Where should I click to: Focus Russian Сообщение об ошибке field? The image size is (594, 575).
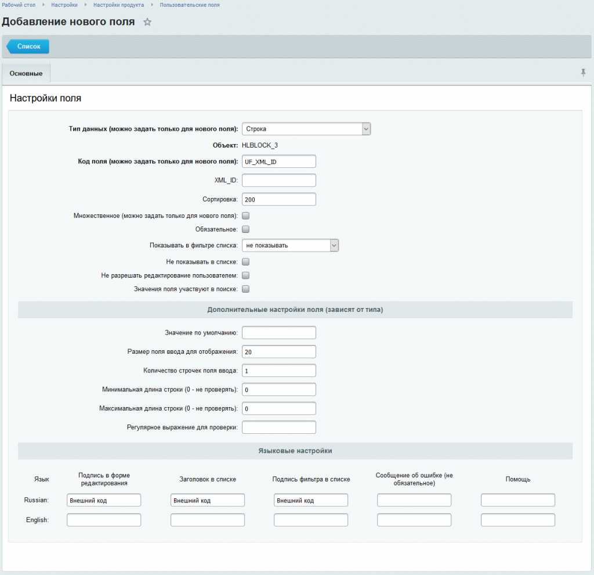tap(414, 500)
